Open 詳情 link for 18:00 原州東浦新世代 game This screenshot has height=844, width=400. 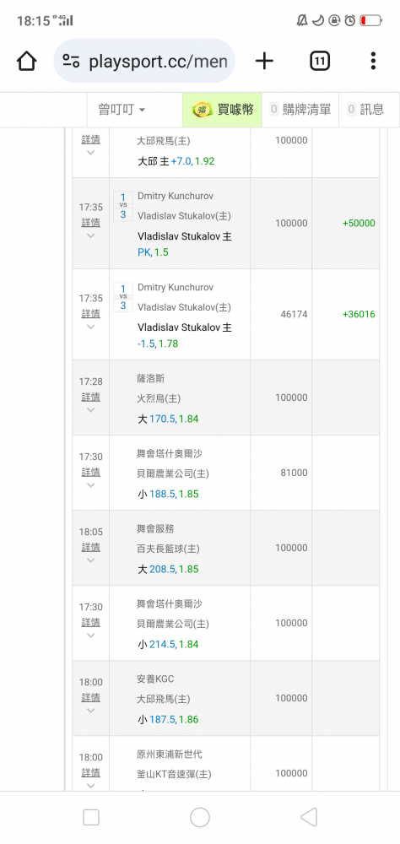tap(90, 773)
